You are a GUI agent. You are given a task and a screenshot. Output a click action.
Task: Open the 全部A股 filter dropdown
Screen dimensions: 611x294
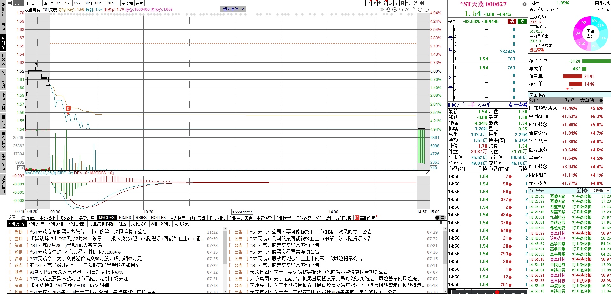600,191
